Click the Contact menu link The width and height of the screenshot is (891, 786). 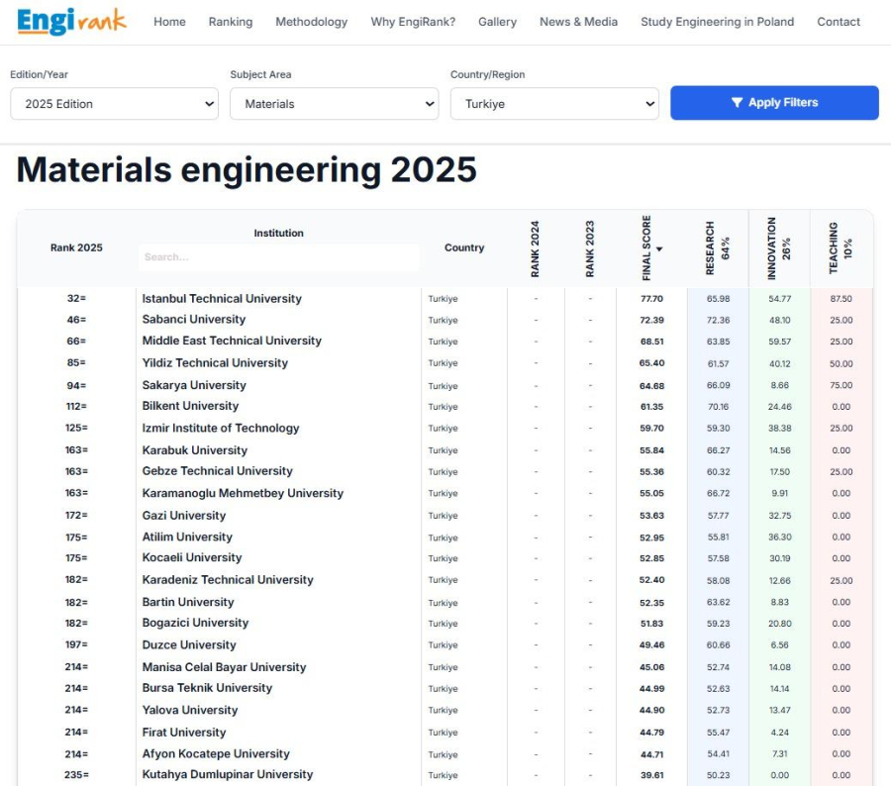(x=838, y=22)
